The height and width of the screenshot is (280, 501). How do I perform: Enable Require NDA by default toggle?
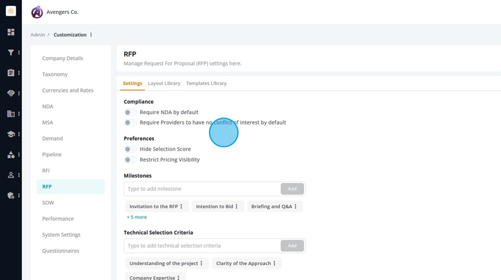[x=130, y=112]
